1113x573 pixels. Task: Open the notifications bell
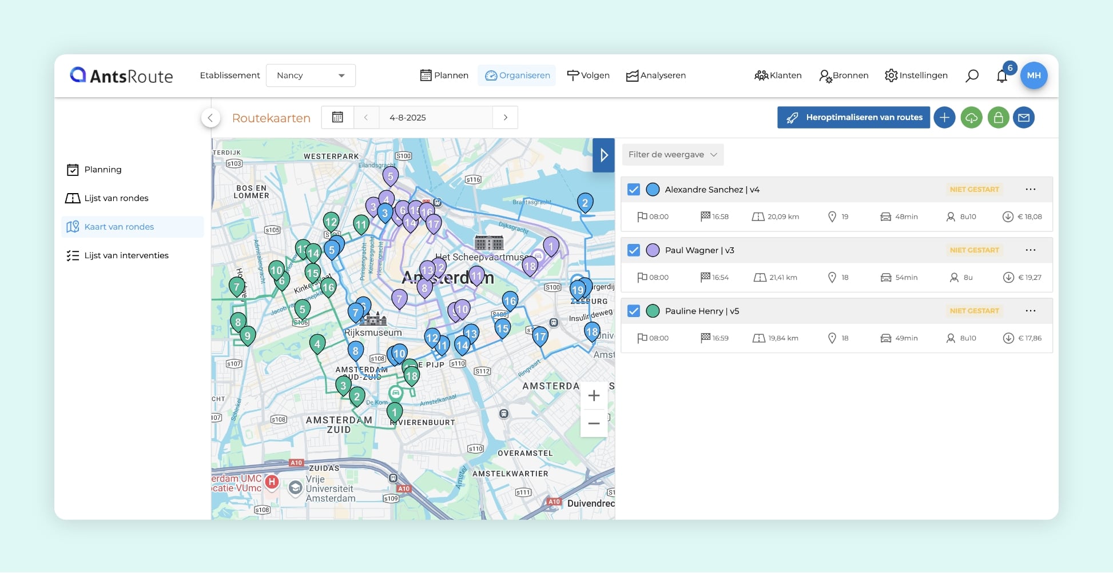(1001, 76)
